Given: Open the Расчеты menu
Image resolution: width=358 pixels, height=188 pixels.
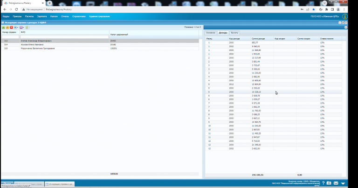Looking at the screenshot, I should coord(29,16).
